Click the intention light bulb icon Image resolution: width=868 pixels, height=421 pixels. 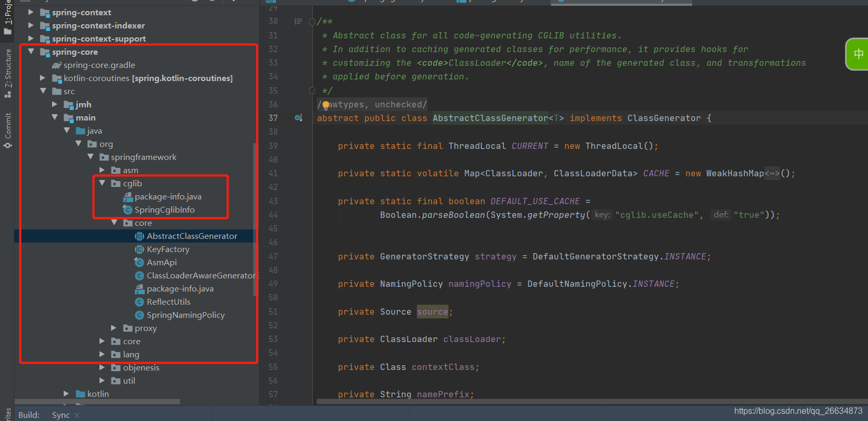coord(326,105)
